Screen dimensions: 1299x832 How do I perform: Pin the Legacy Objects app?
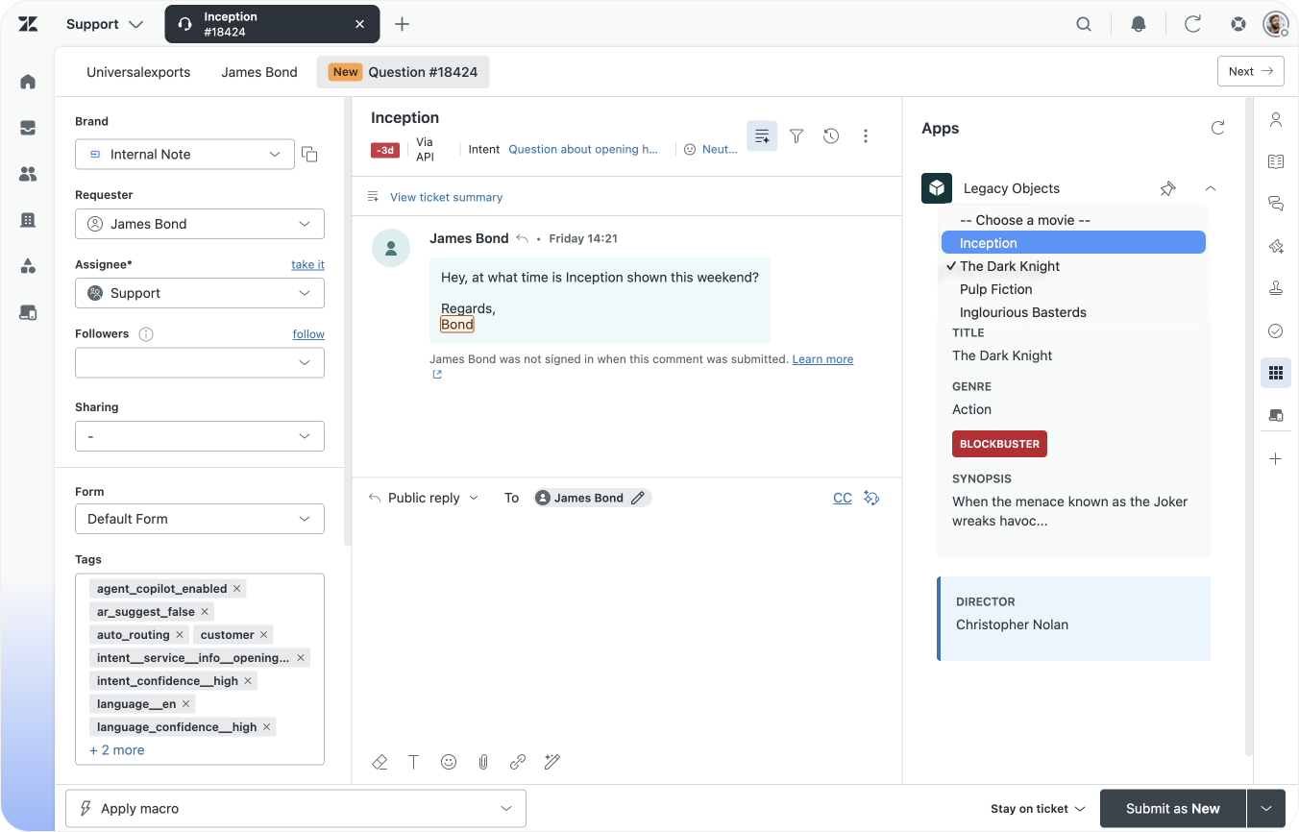1167,188
